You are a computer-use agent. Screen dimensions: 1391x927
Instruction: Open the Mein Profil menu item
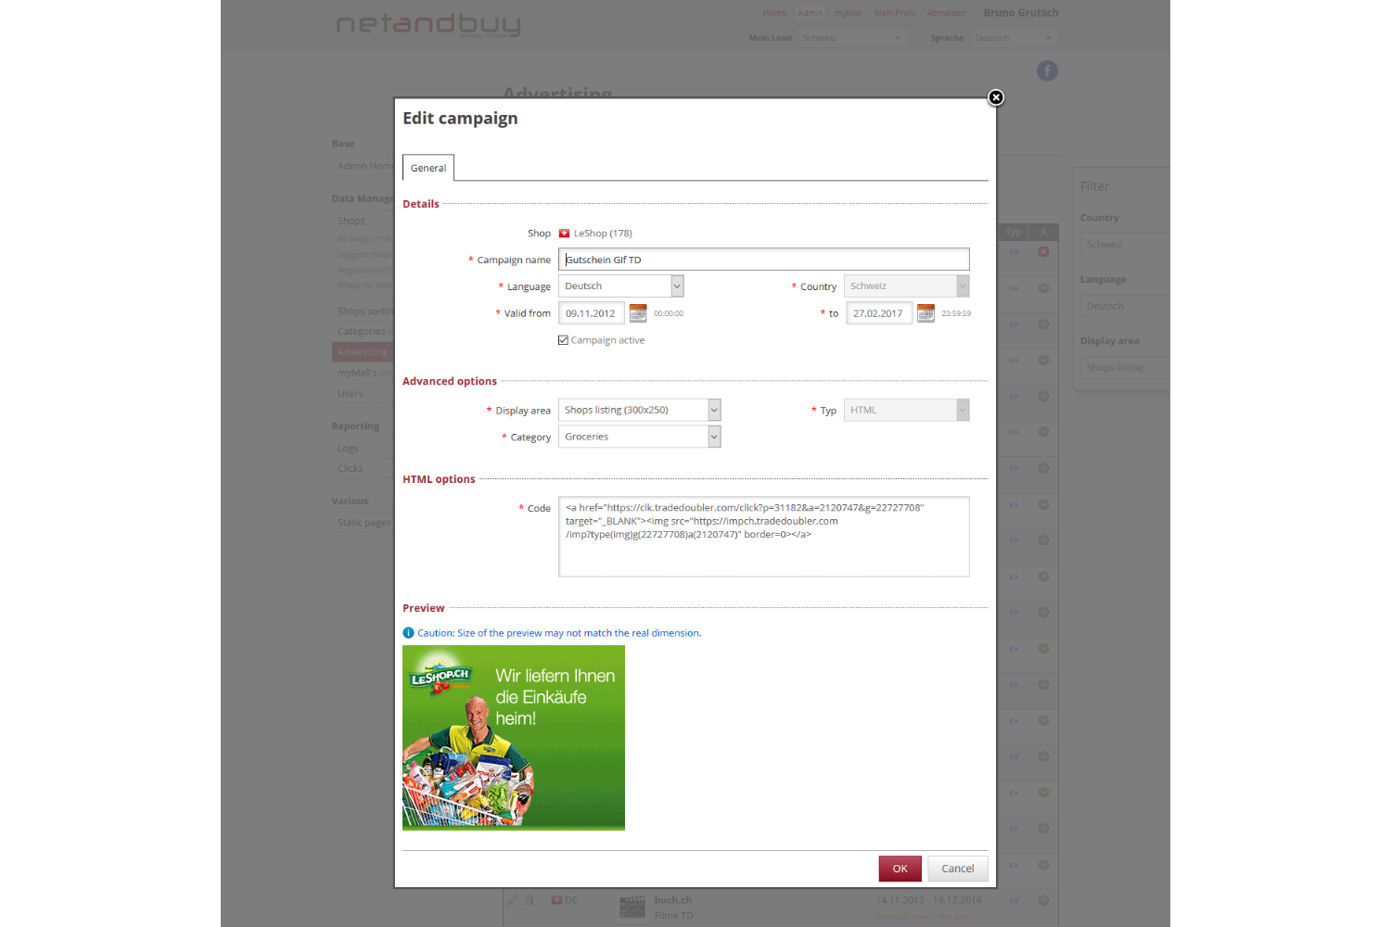(894, 13)
